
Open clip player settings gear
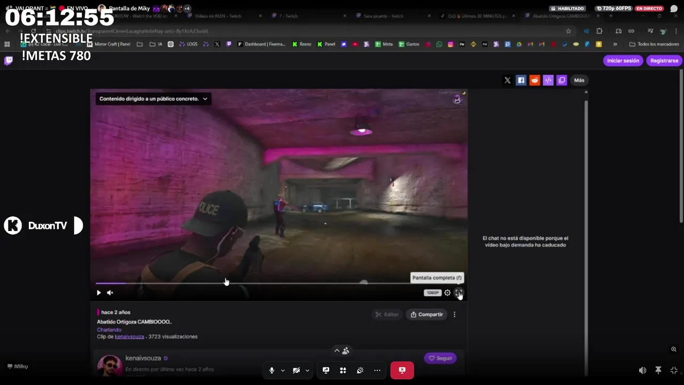[447, 292]
